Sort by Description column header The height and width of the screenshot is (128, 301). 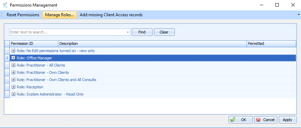point(152,43)
